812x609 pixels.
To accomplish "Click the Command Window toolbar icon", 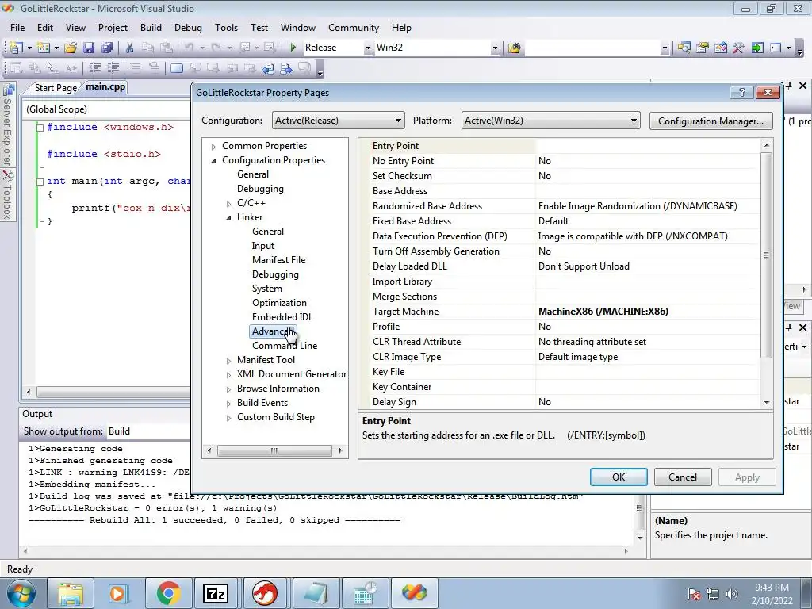I will (x=776, y=48).
